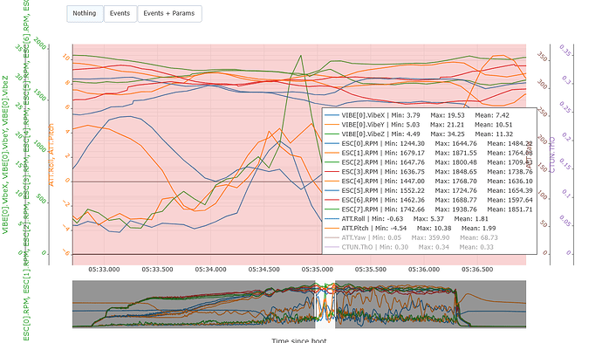This screenshot has width=602, height=343.
Task: Click the range slider's highlighted window
Action: [325, 305]
